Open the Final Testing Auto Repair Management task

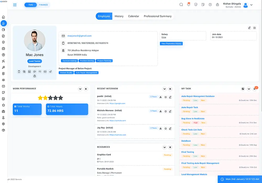[x=200, y=163]
